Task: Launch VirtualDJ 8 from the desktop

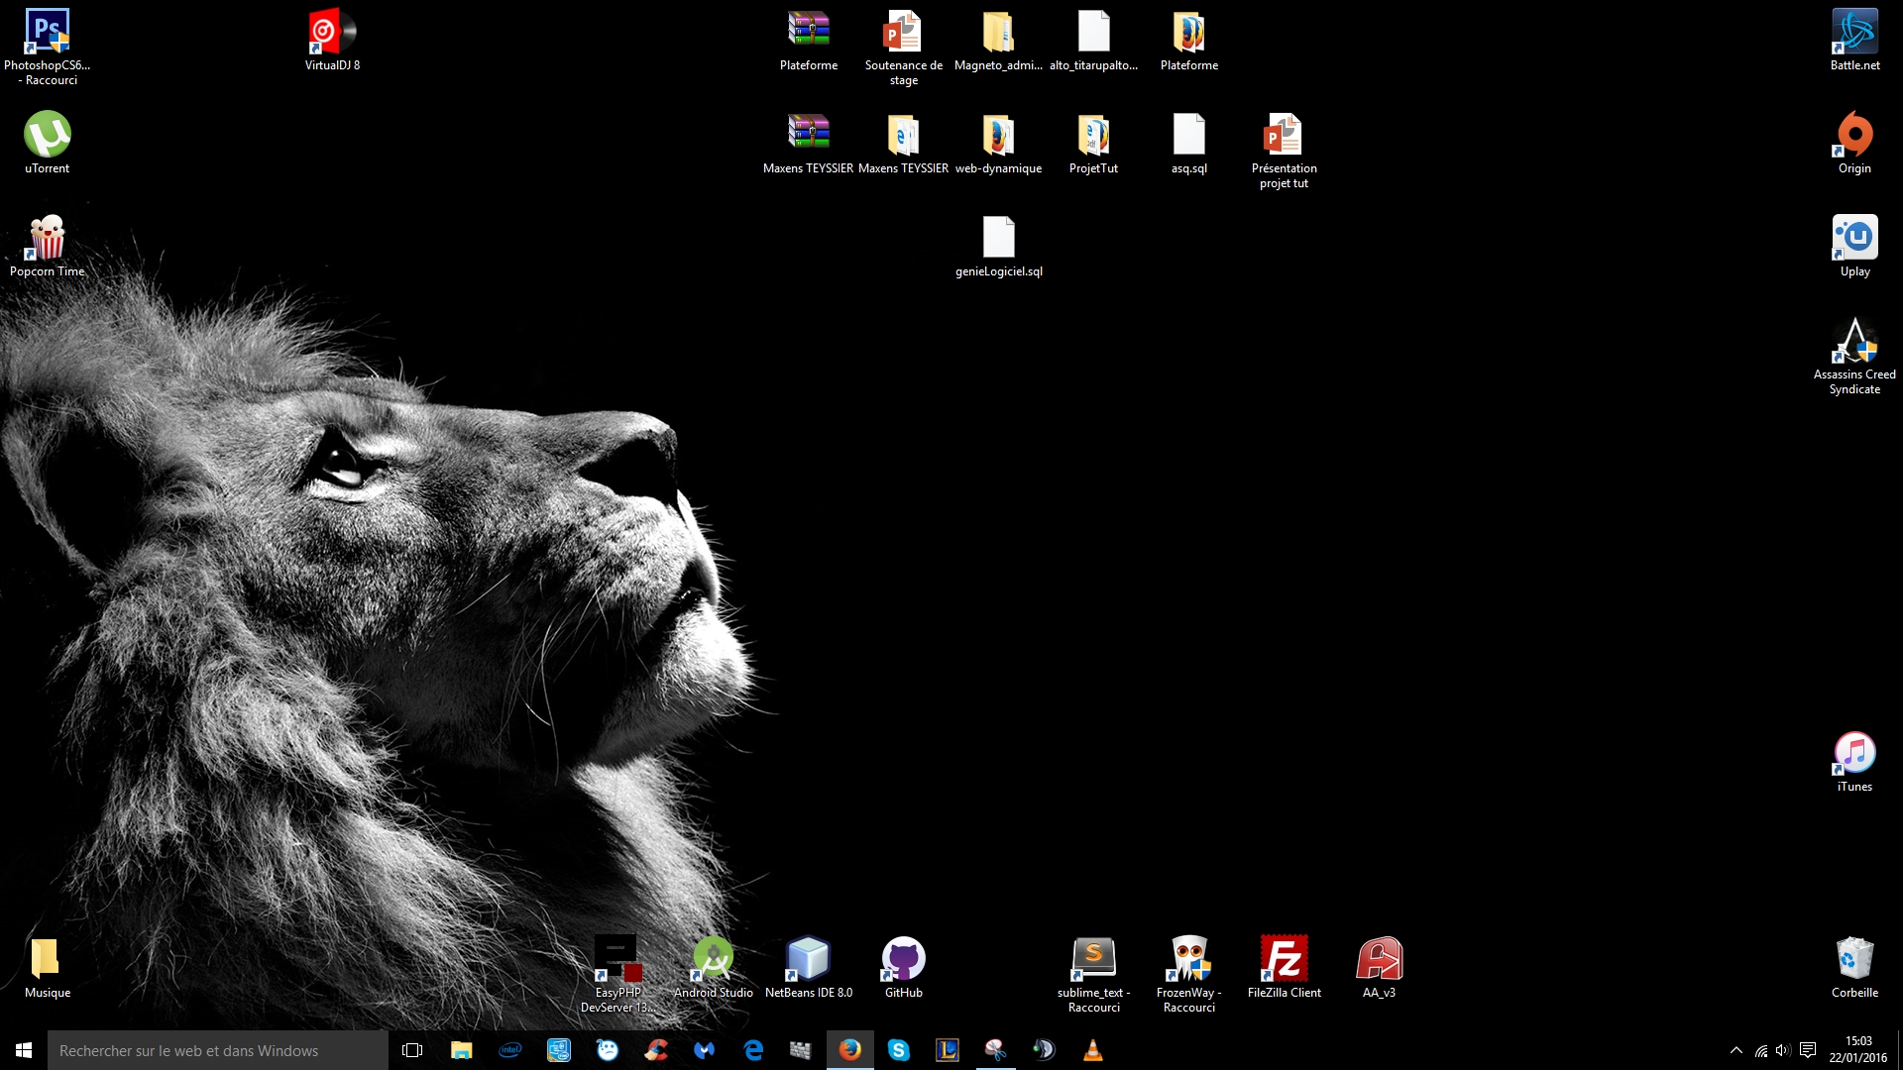Action: (332, 41)
